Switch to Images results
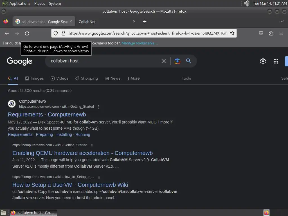 pos(34,78)
